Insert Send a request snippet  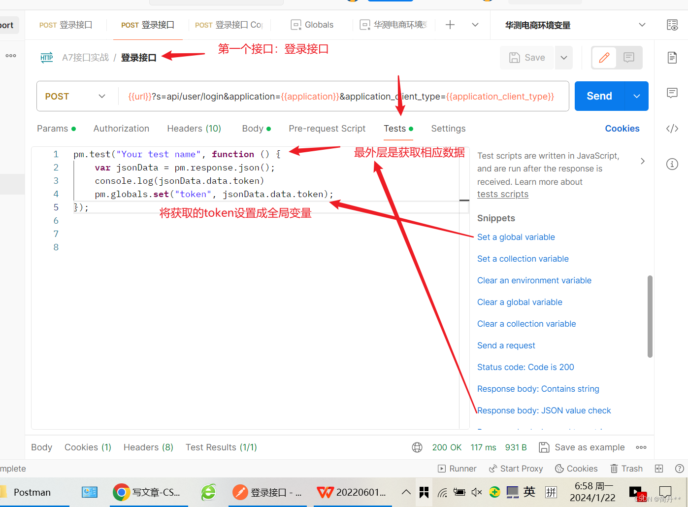(506, 345)
